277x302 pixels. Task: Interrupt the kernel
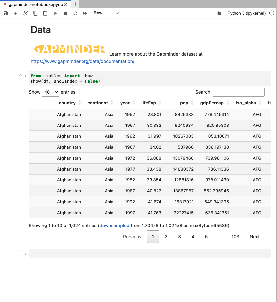tap(65, 13)
